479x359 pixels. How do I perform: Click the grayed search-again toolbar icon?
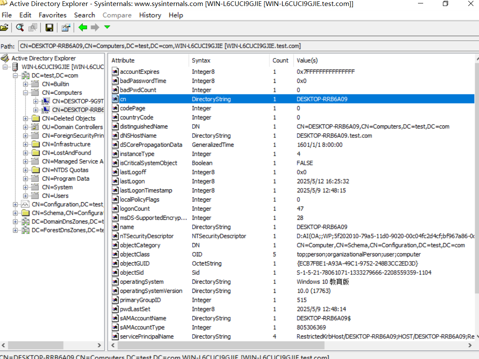(33, 27)
